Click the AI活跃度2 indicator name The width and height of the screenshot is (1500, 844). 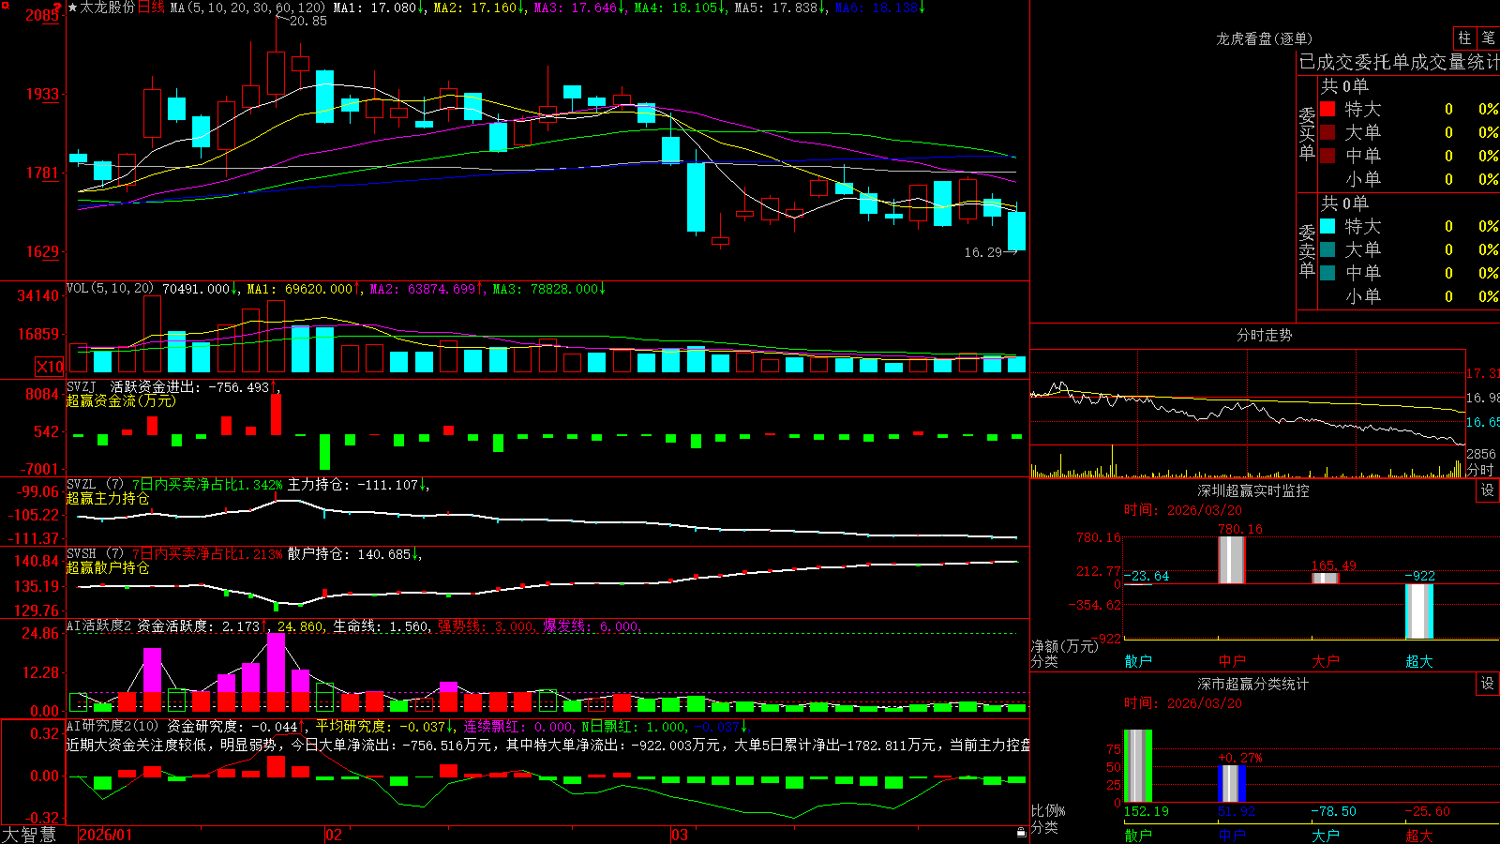99,626
